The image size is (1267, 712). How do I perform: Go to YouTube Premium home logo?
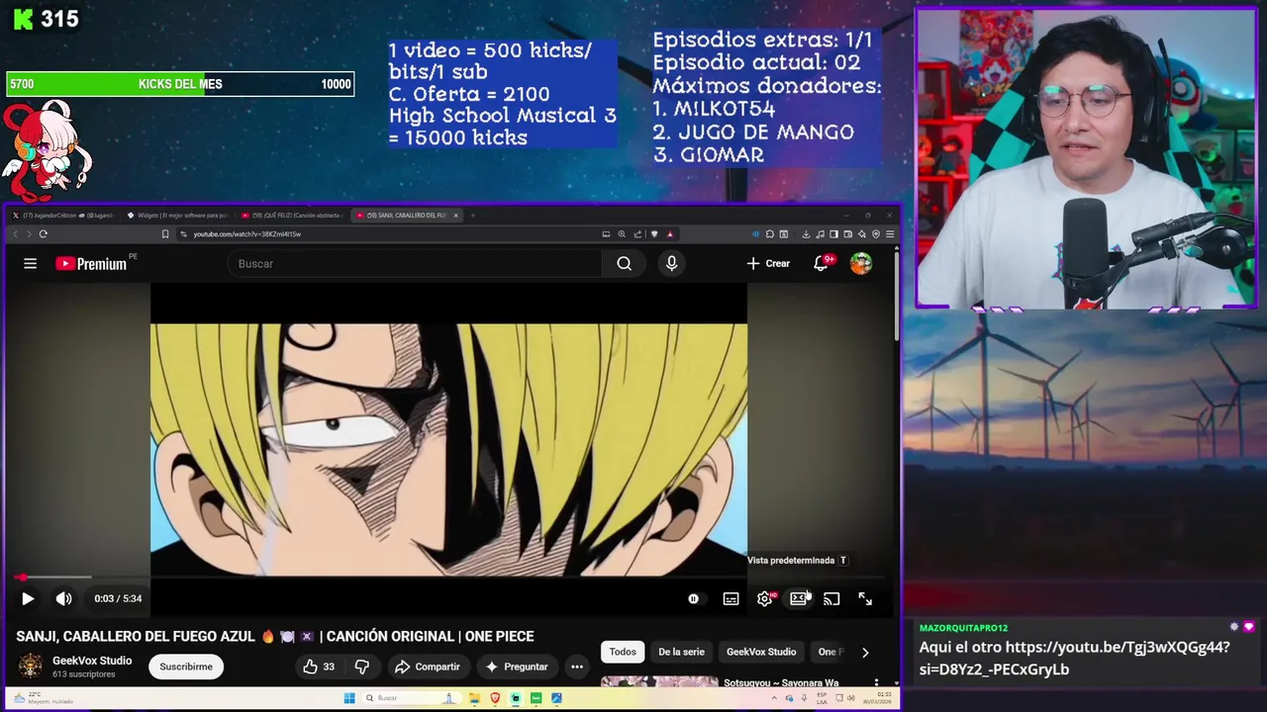coord(91,263)
